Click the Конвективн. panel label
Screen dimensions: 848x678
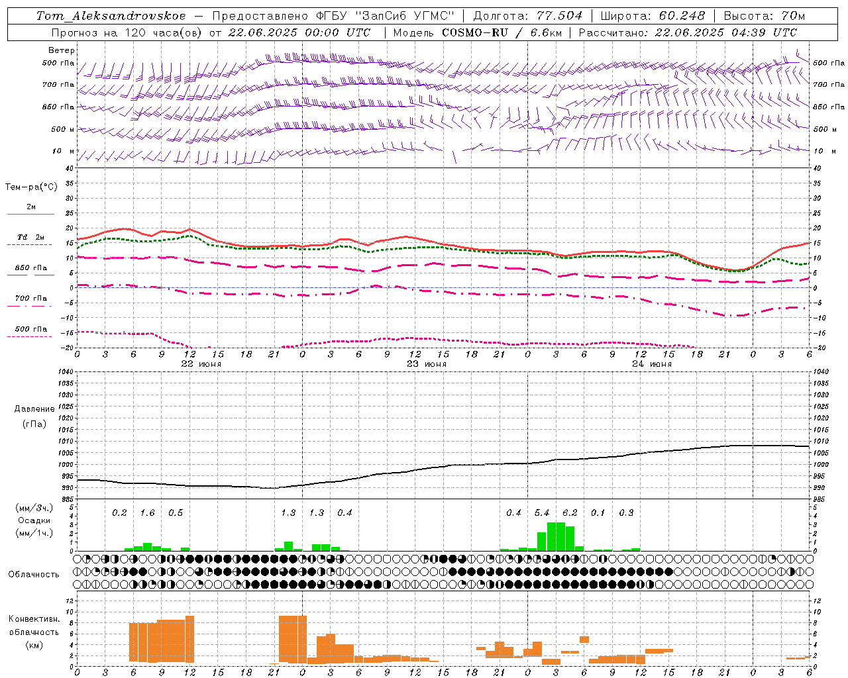click(x=34, y=619)
